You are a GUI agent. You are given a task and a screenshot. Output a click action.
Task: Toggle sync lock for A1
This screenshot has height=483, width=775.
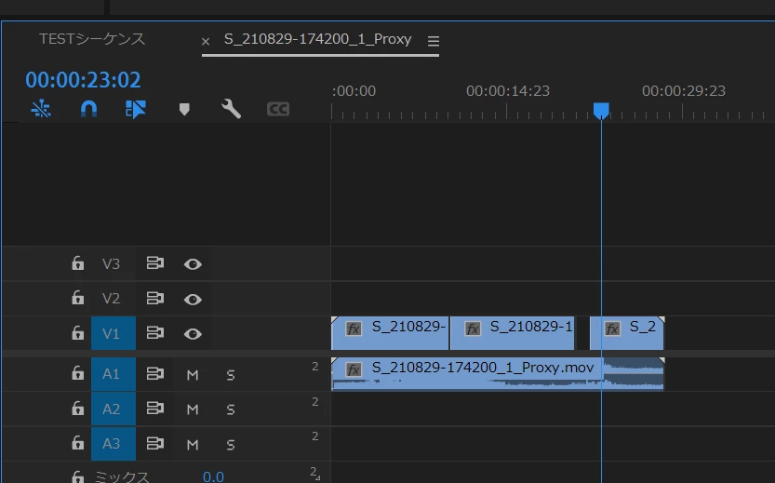155,373
